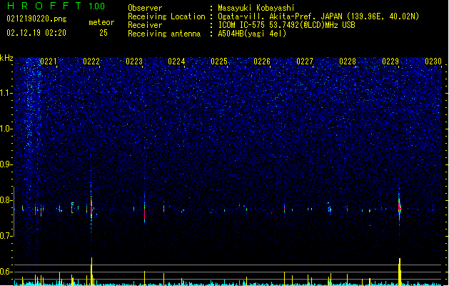Viewport: 449px width, 286px height.
Task: Click the tall yellow power peak below 0222
Action: [x=91, y=272]
